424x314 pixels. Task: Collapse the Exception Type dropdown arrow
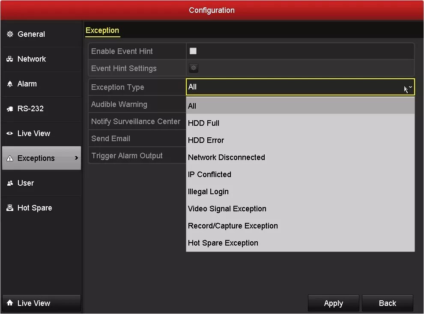[x=410, y=87]
